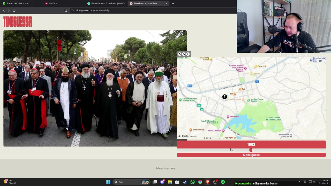This screenshot has height=186, width=331.
Task: Click the Harita Apple Maps logo
Action: 183,136
